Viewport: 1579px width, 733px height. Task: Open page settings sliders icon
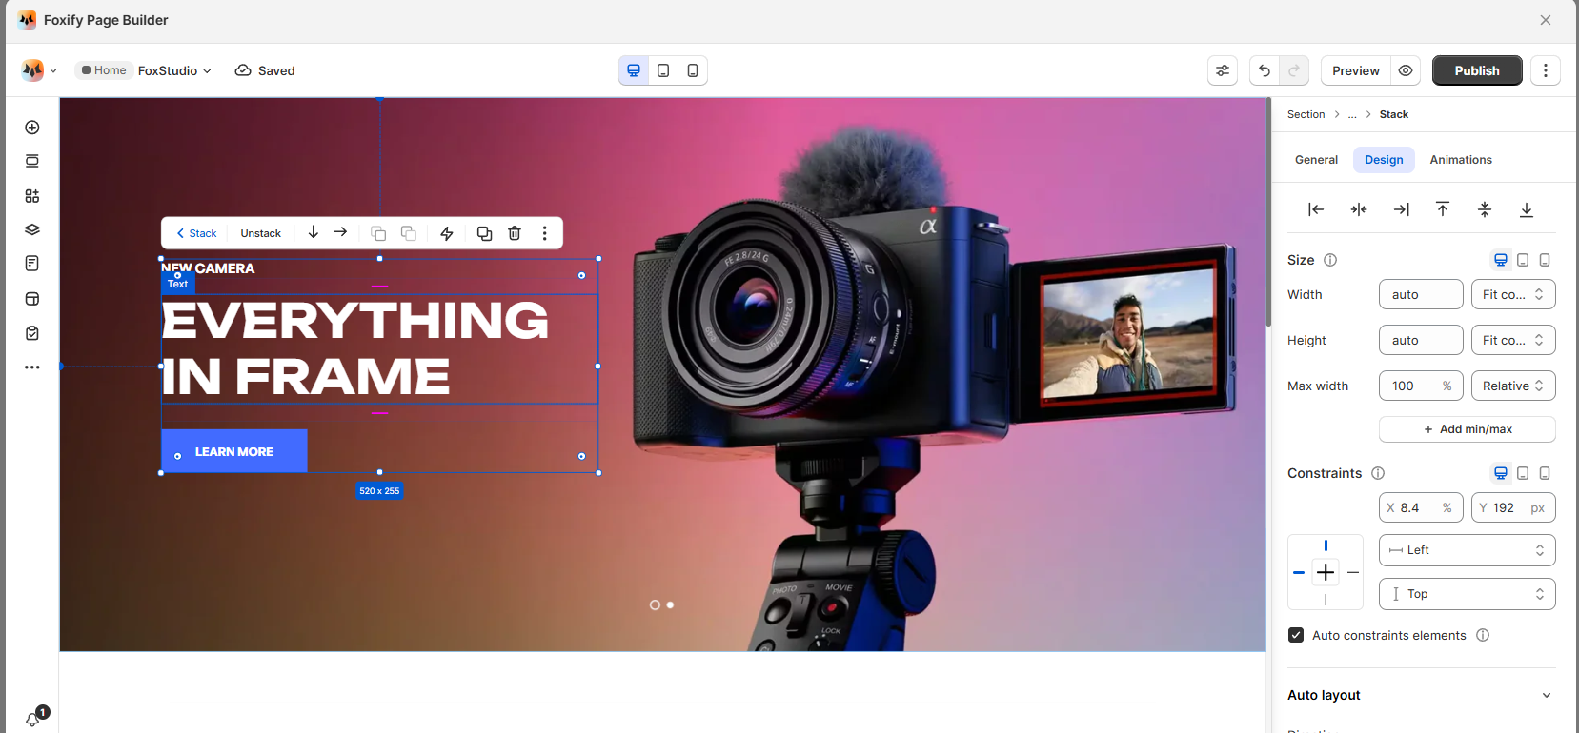coord(1223,70)
